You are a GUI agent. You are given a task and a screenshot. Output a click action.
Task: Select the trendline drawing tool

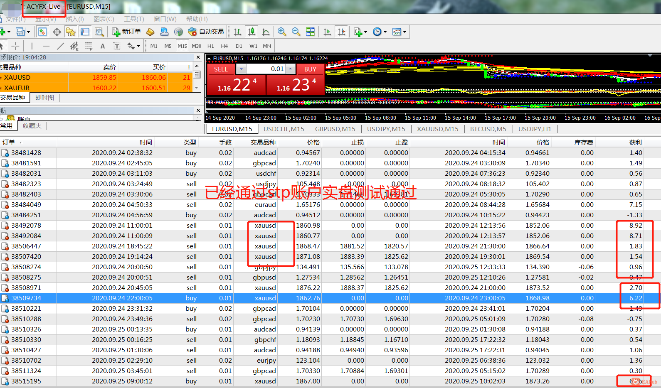(60, 46)
